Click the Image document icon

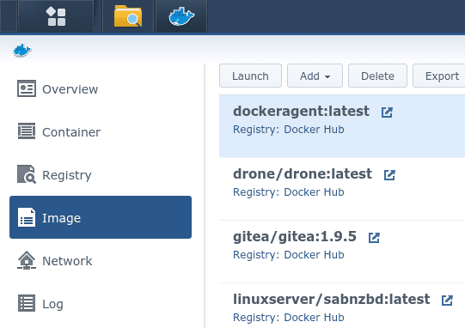coord(27,217)
